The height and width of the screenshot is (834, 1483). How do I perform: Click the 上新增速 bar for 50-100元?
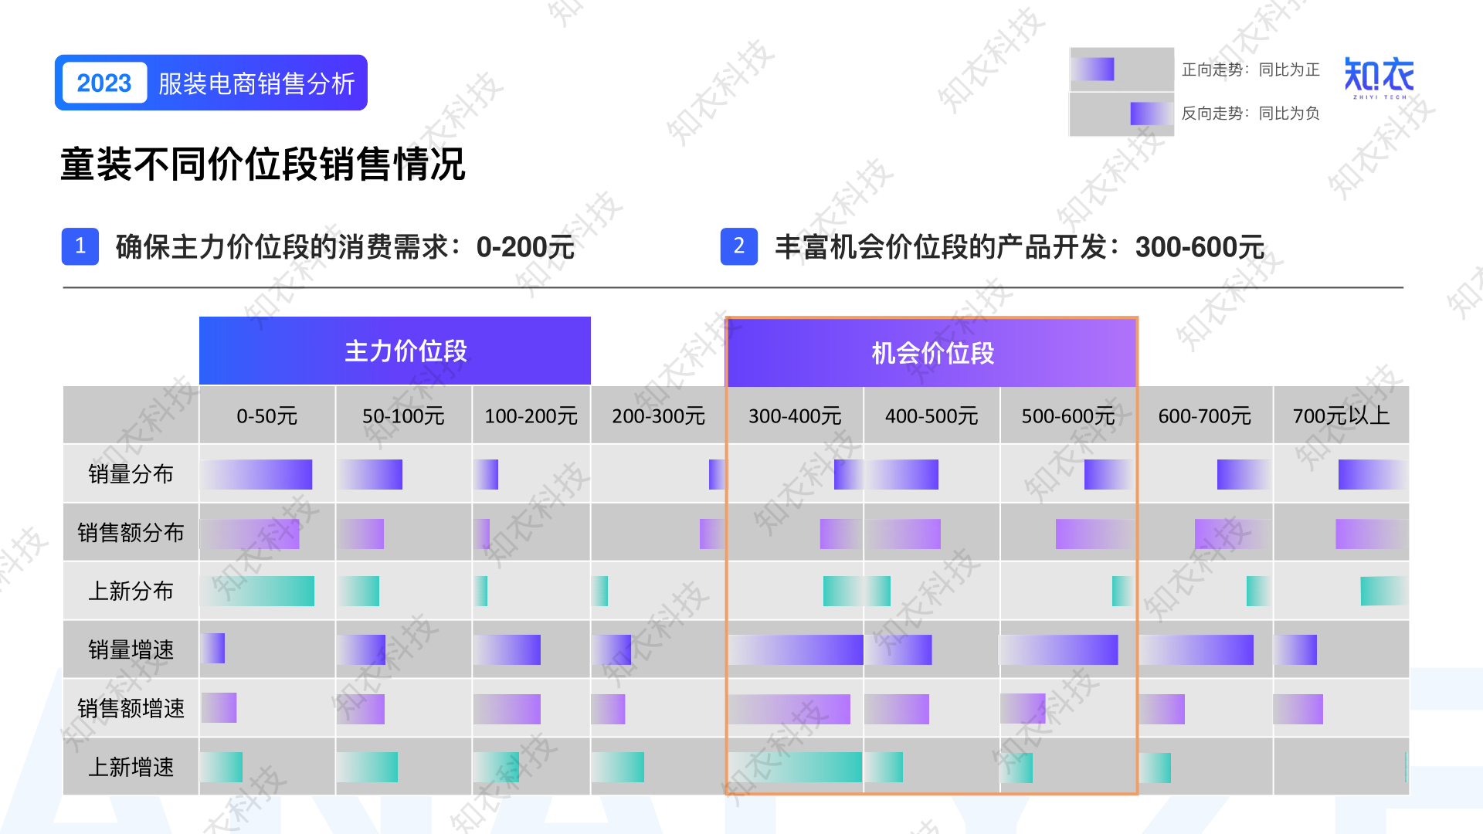(368, 768)
